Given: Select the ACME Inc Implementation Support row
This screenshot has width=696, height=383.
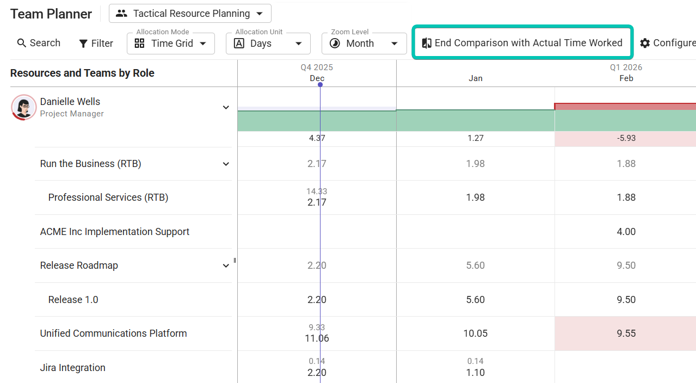Looking at the screenshot, I should pyautogui.click(x=114, y=232).
